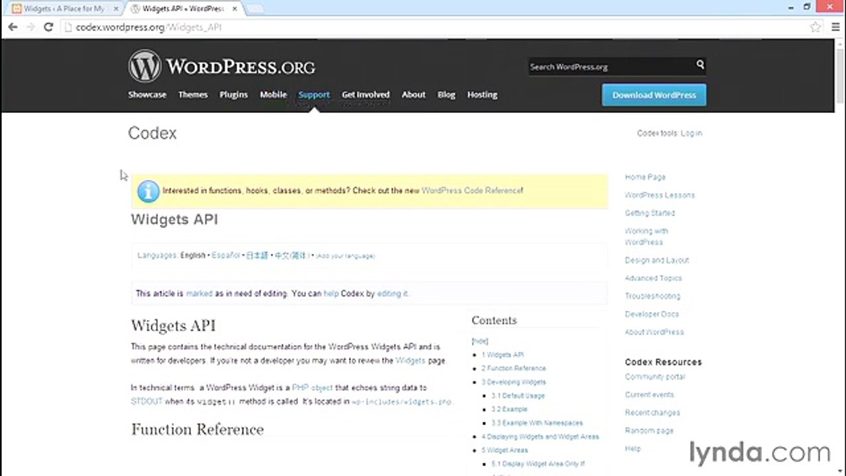Open the Support menu item
The image size is (846, 476).
[x=314, y=95]
